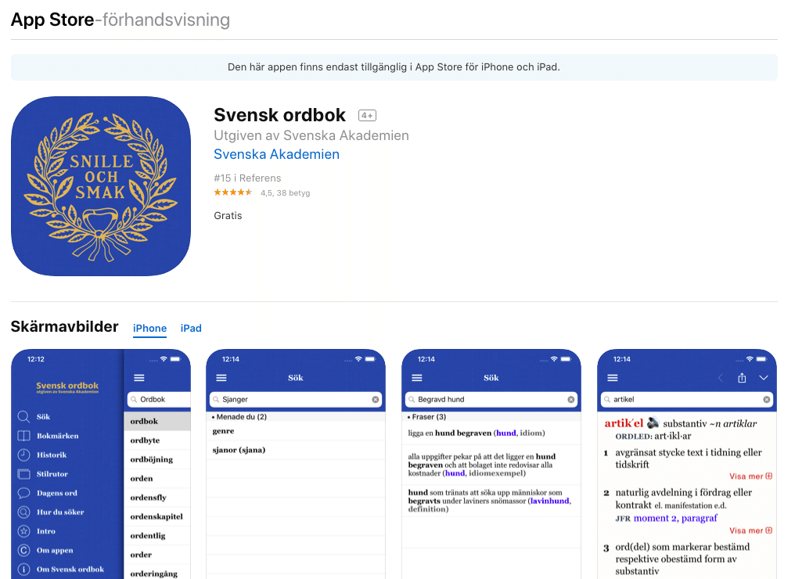The height and width of the screenshot is (579, 795).
Task: Click the star rating 4,5 bar
Action: pos(232,192)
